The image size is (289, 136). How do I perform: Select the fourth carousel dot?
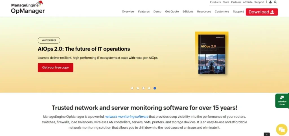[149, 88]
